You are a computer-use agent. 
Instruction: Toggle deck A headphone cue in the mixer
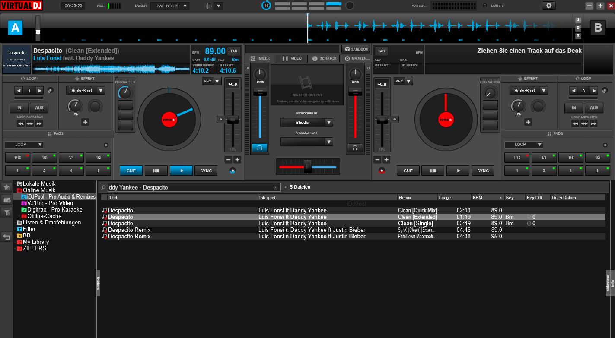[x=260, y=148]
